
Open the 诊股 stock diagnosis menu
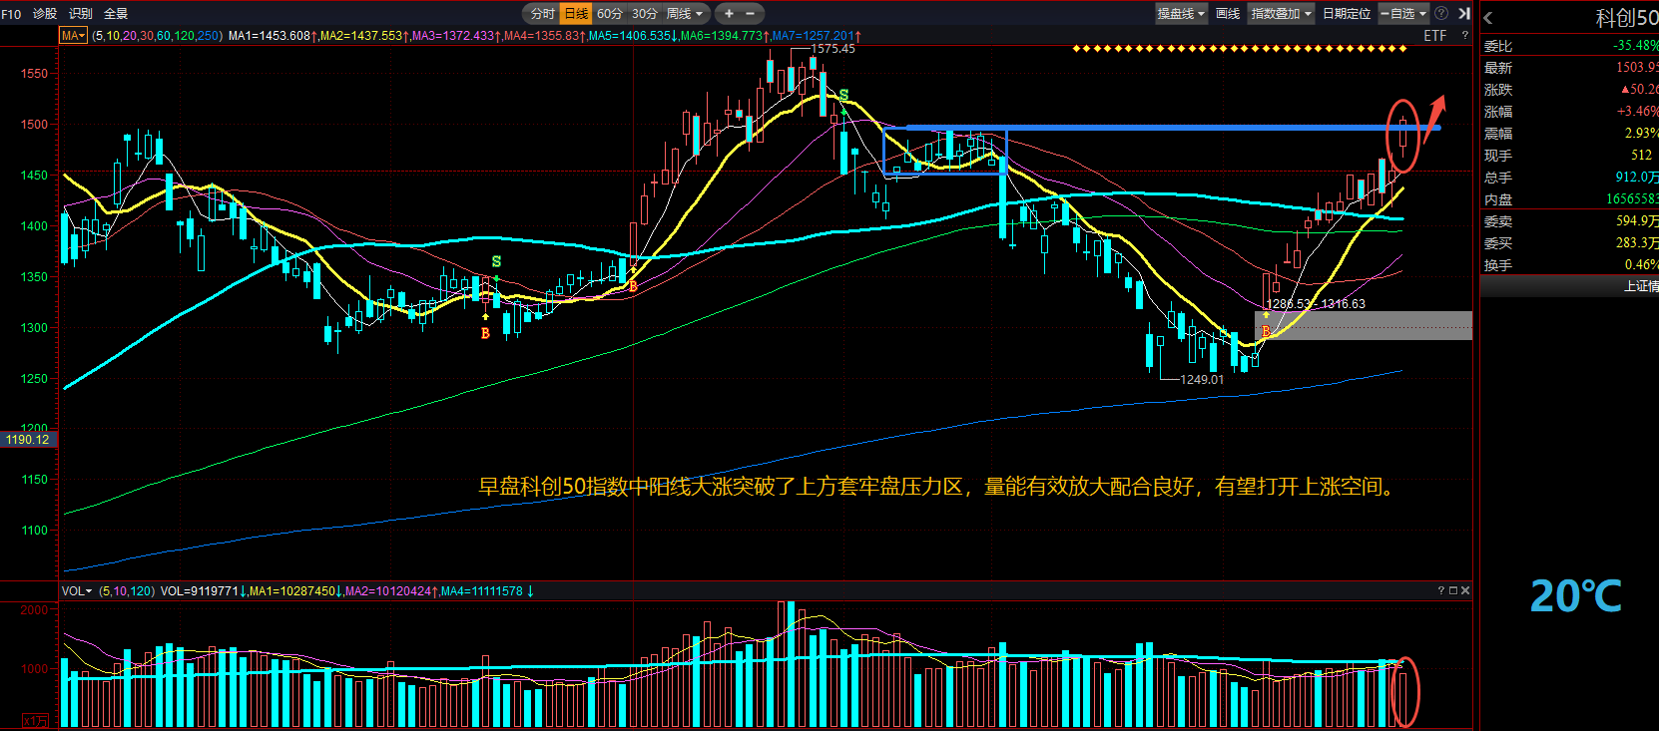45,13
